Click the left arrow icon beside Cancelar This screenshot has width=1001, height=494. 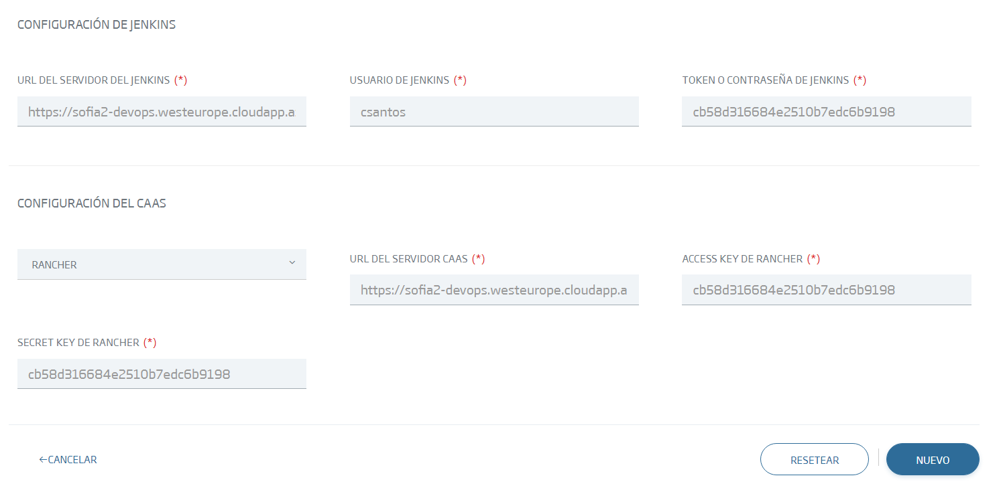click(43, 459)
